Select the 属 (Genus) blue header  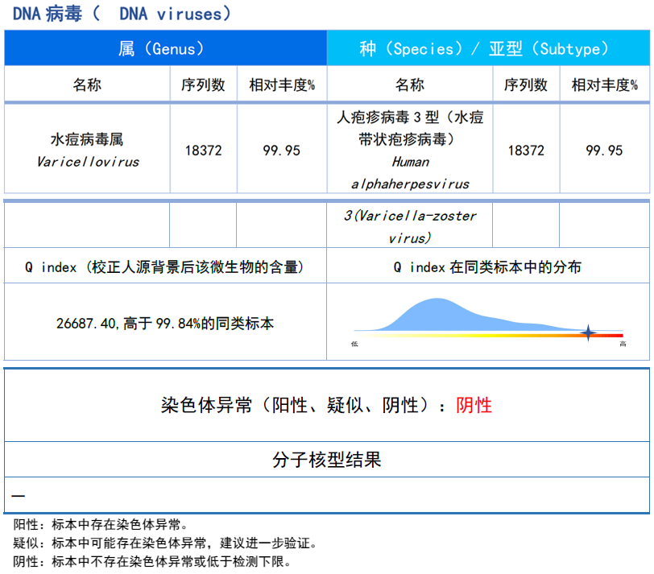166,48
